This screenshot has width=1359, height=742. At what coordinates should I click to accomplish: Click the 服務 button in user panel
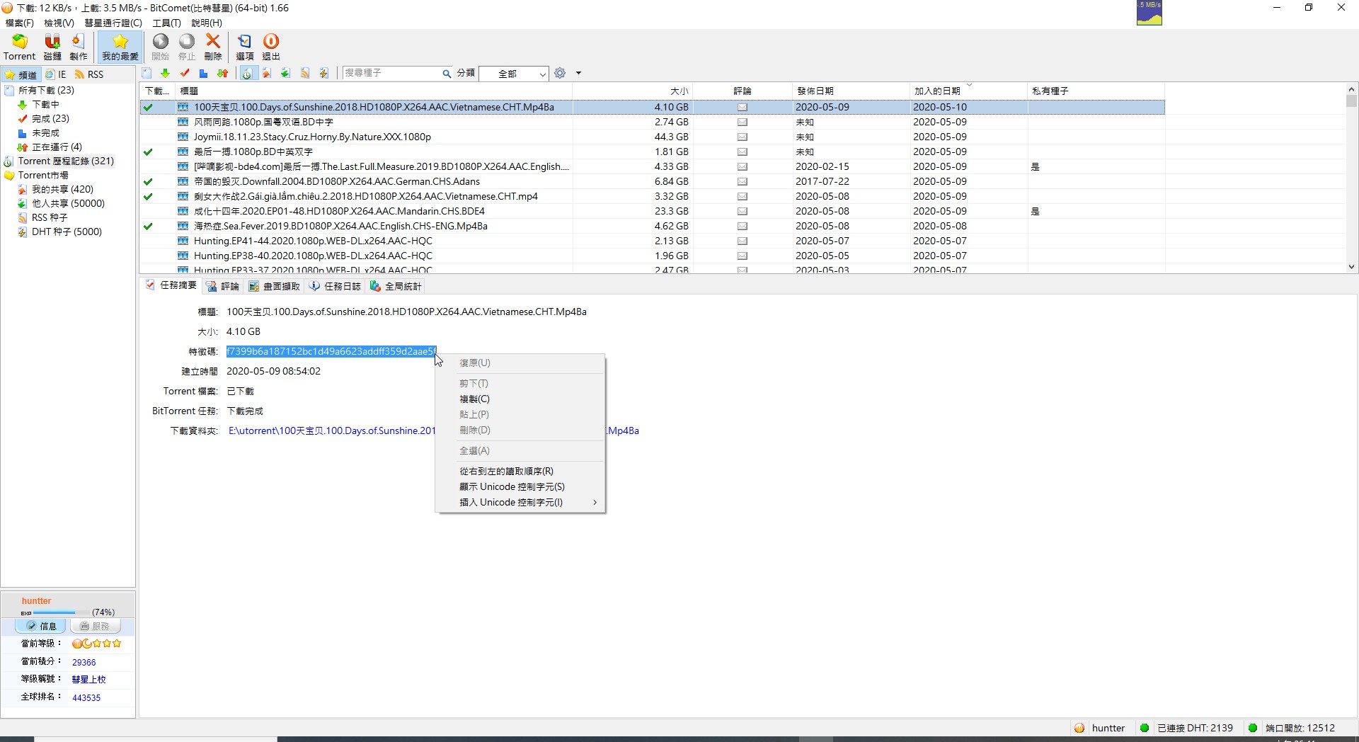[95, 626]
